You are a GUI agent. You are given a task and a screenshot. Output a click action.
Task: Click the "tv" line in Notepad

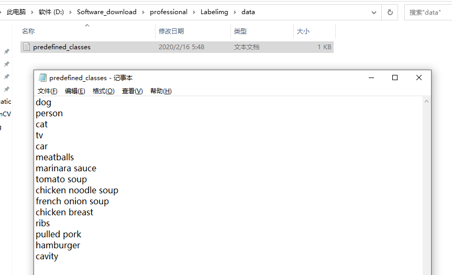(x=39, y=136)
